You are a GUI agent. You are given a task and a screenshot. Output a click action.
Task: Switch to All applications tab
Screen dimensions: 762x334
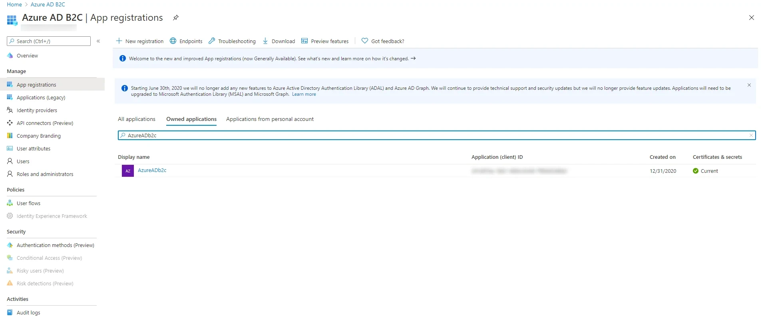[x=137, y=119]
